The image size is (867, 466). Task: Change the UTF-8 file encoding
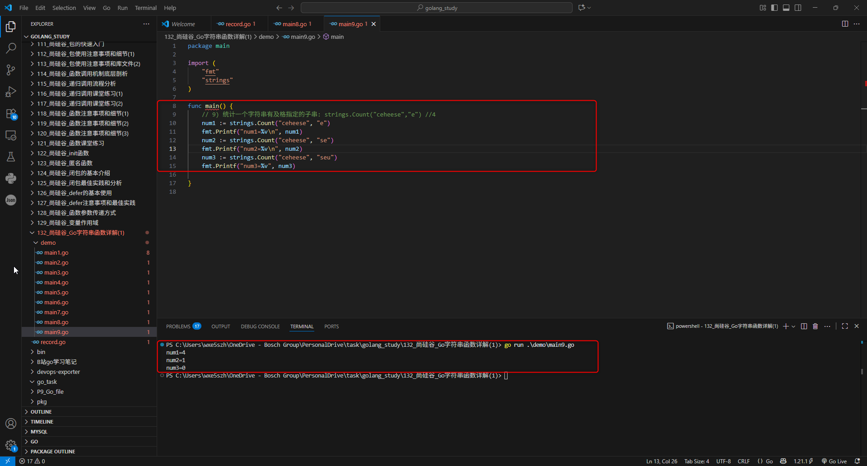[x=723, y=461]
